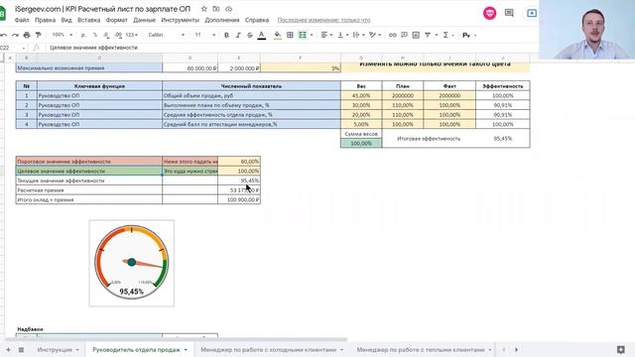The width and height of the screenshot is (635, 357).
Task: Click the Google Sheets home logo
Action: pos(2,13)
